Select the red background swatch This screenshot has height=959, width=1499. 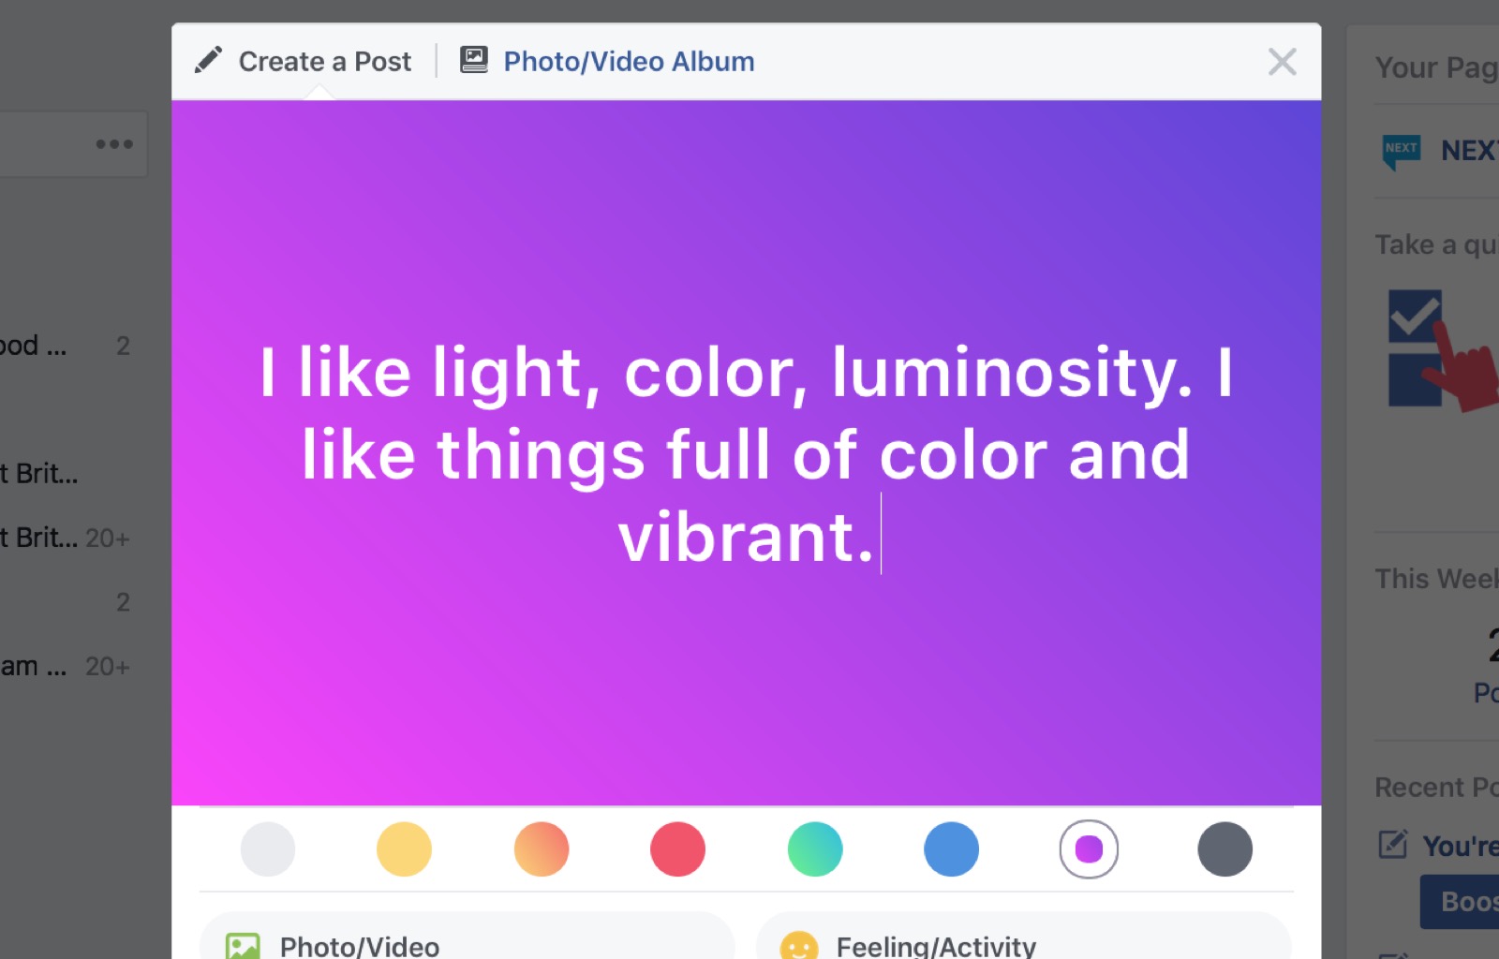tap(677, 849)
